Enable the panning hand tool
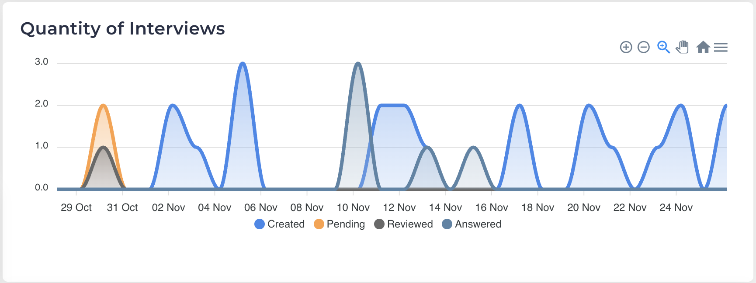The image size is (756, 283). [x=682, y=47]
